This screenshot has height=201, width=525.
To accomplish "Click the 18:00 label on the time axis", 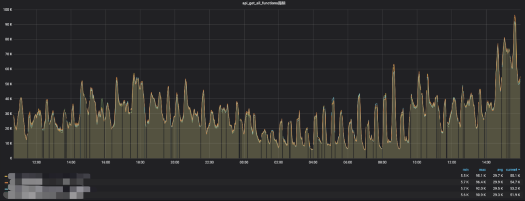I will [x=140, y=162].
